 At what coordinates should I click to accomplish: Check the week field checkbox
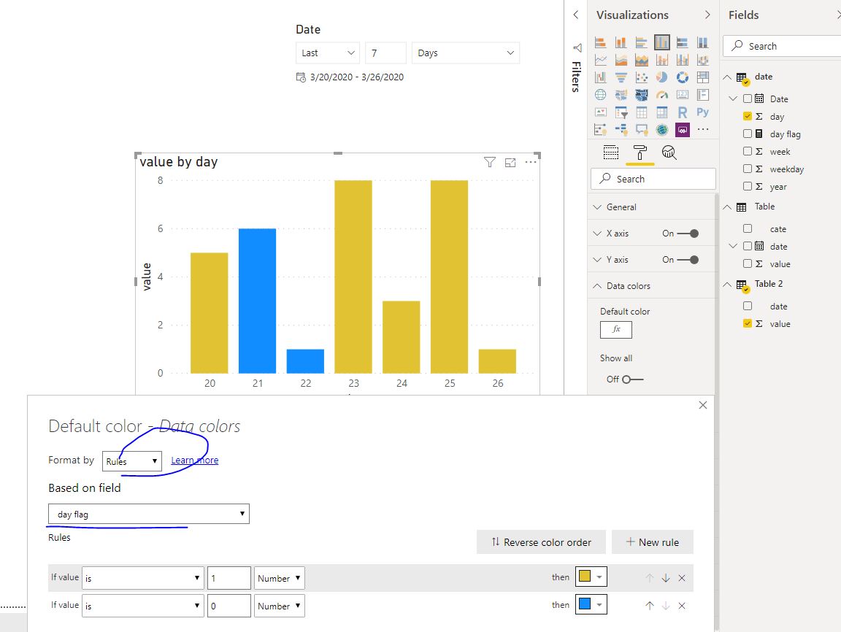[747, 151]
